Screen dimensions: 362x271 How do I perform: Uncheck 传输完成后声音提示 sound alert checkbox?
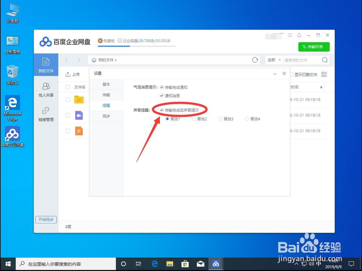click(161, 109)
